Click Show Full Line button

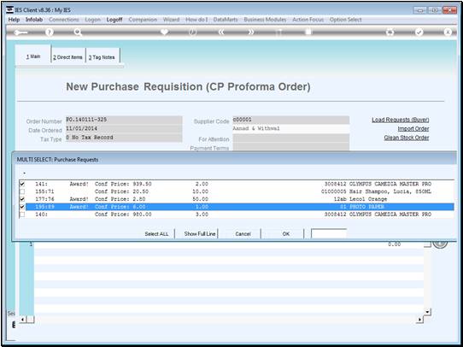tap(200, 234)
